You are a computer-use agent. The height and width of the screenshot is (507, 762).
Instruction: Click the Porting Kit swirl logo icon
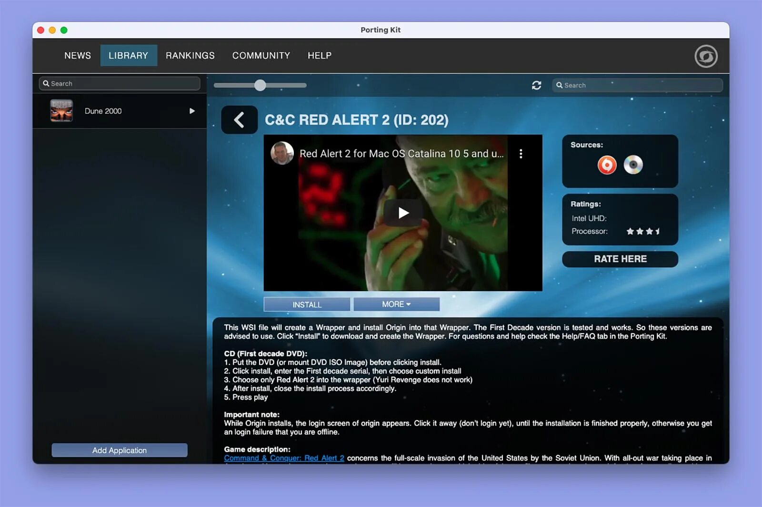click(706, 56)
